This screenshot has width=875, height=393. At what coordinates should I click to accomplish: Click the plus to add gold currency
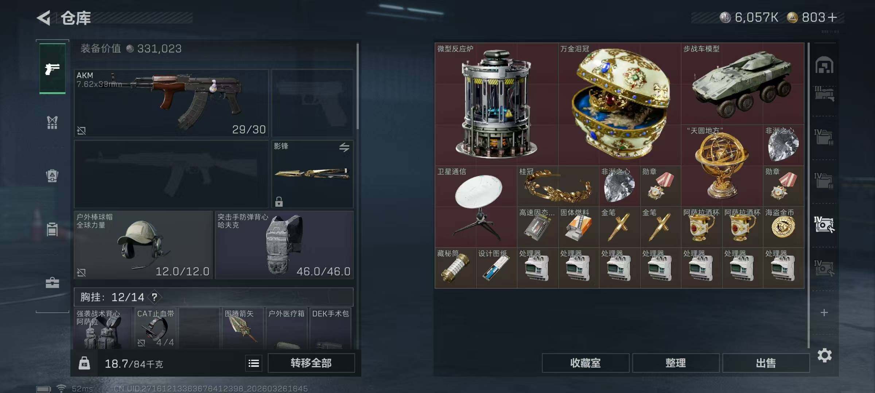832,17
